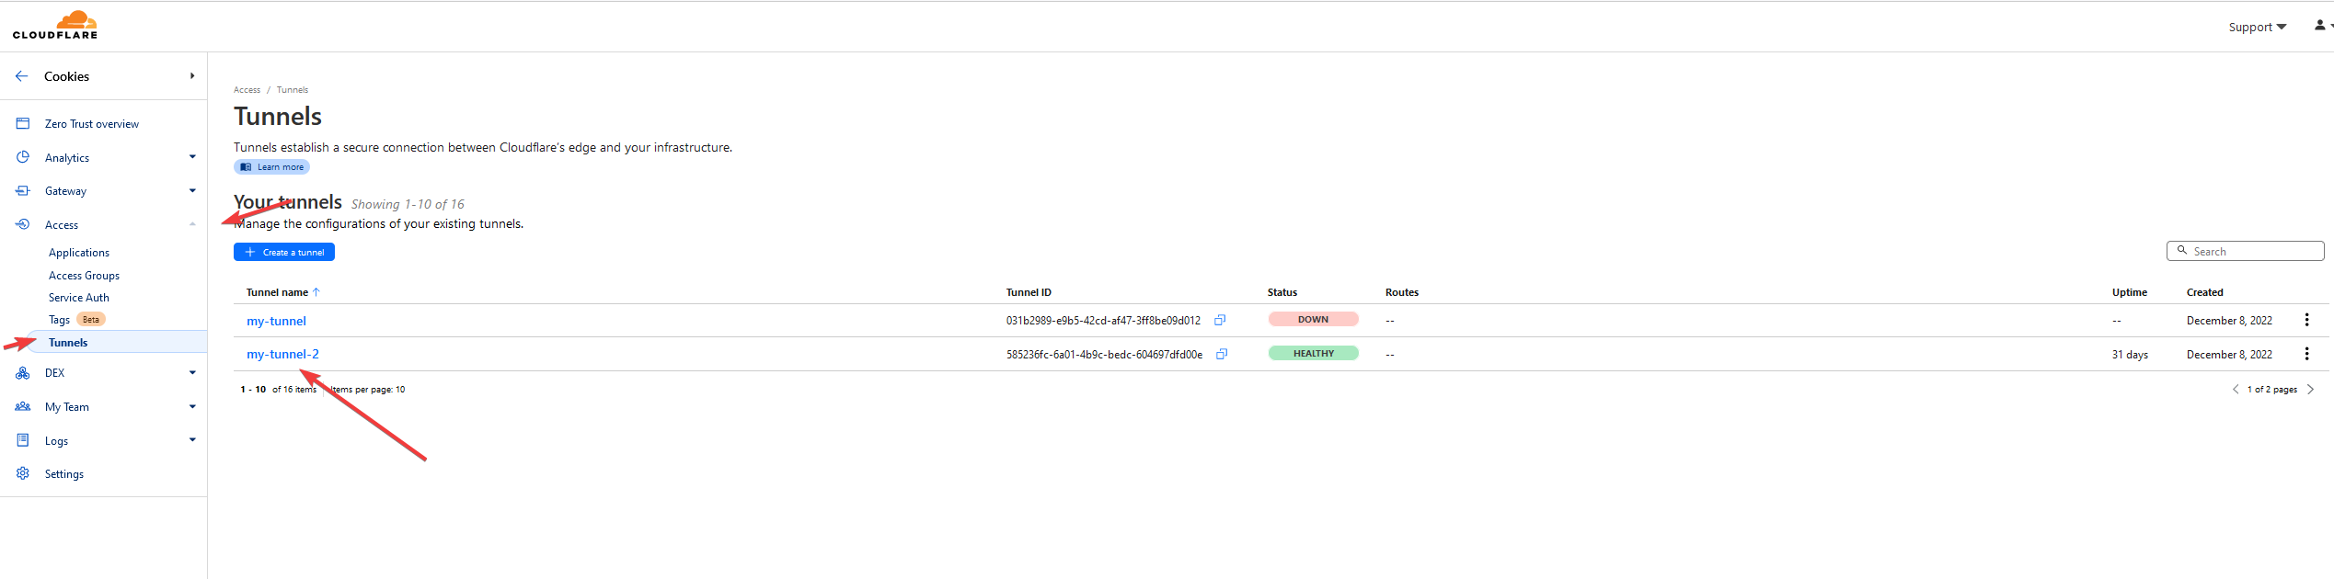
Task: Click the DEX sidebar icon
Action: pos(23,373)
